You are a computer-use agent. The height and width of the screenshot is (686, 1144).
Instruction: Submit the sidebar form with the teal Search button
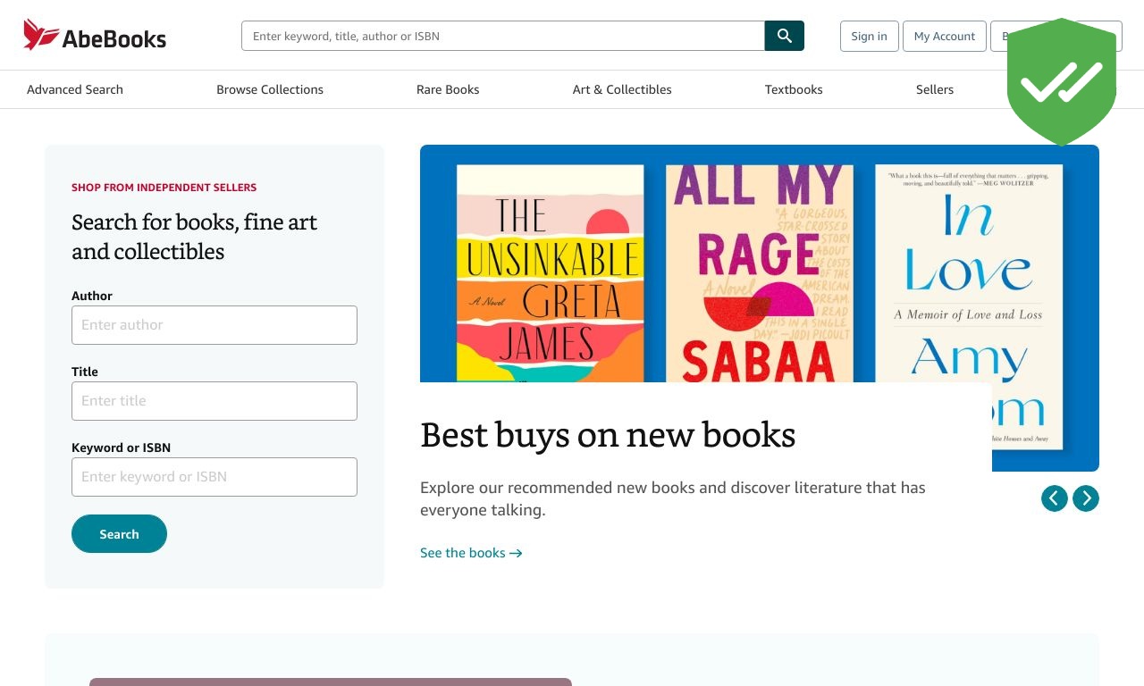pos(119,534)
